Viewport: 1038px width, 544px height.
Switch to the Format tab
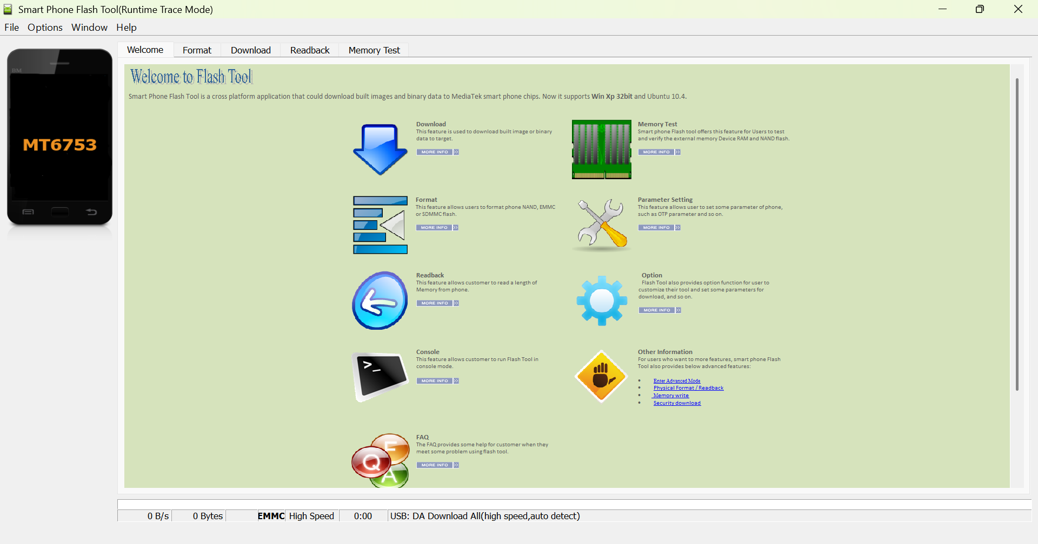[197, 50]
